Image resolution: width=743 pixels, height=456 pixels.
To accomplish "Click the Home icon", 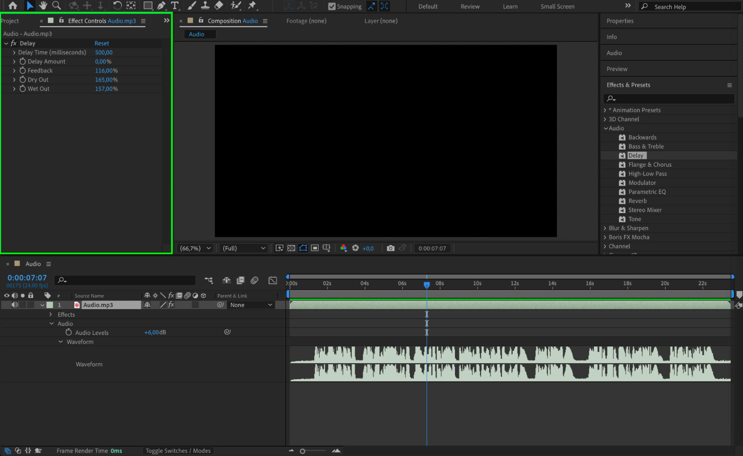I will pyautogui.click(x=13, y=6).
